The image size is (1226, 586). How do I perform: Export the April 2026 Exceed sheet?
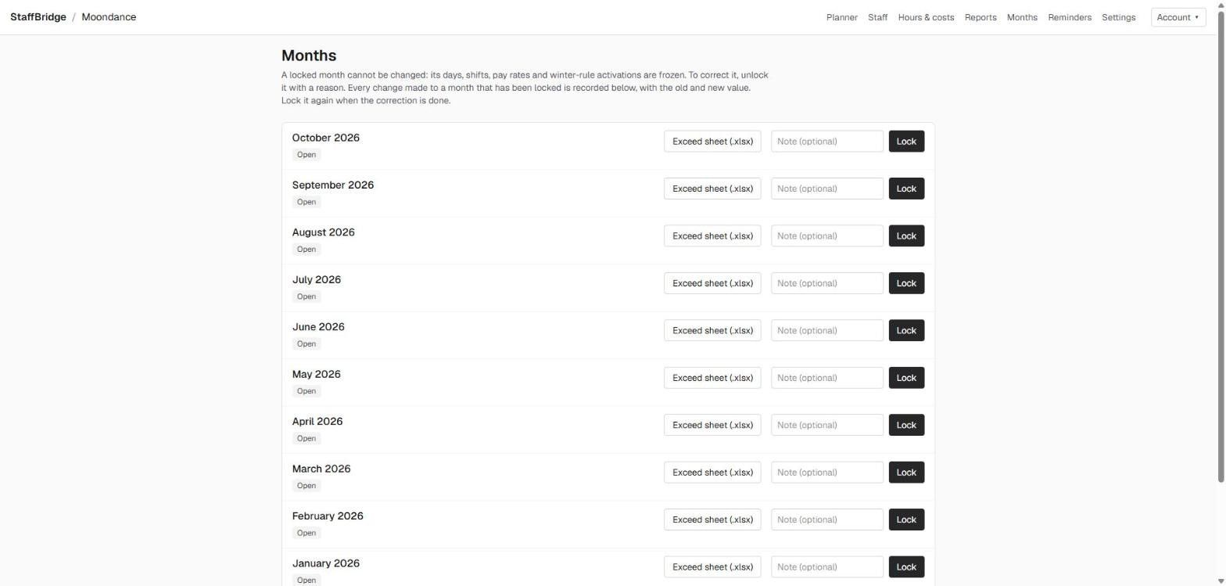(712, 426)
